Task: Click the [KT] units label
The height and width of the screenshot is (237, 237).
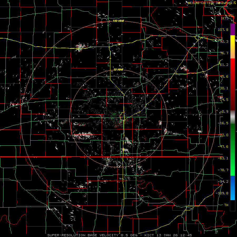Action: 225,18
